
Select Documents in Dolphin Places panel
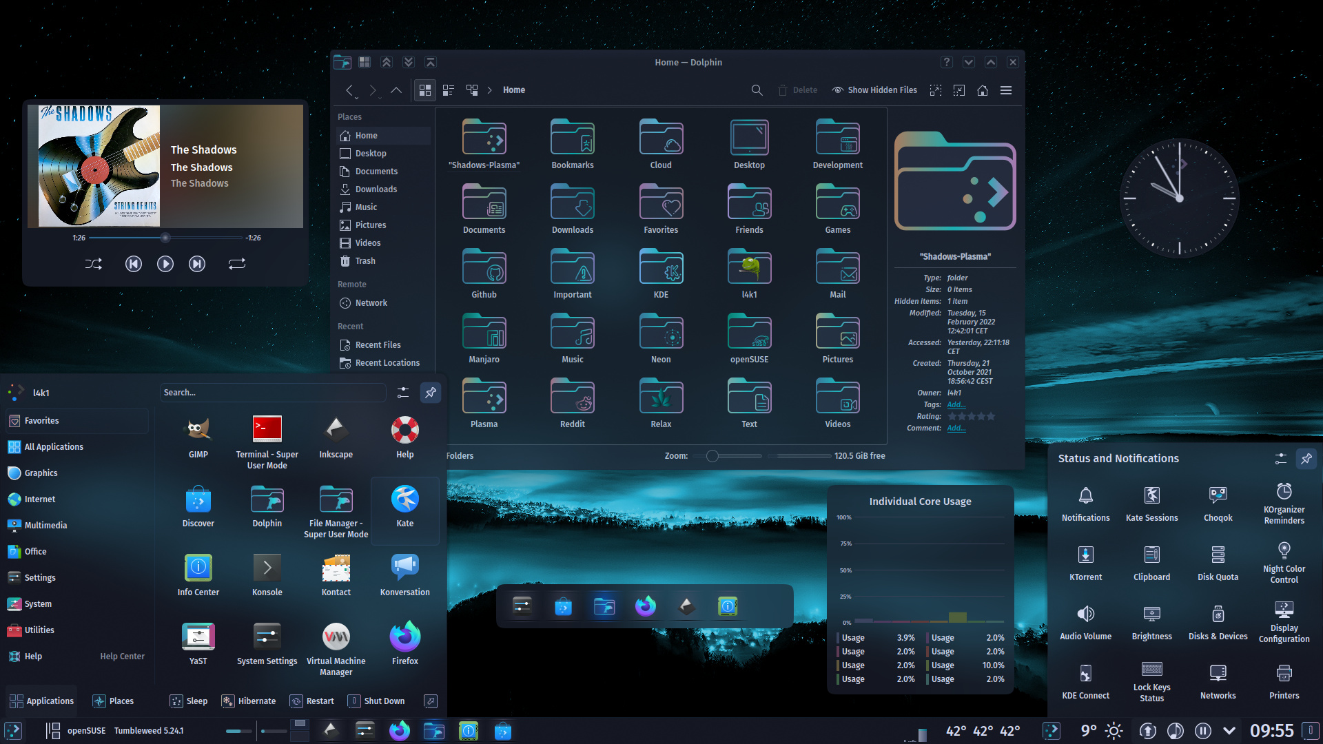tap(376, 172)
